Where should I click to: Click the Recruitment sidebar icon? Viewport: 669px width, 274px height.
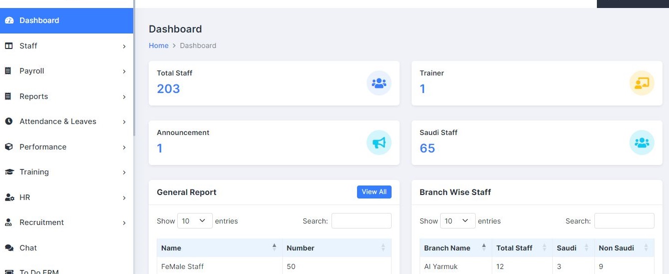point(9,222)
